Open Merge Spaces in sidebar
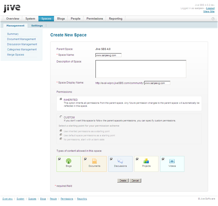The width and height of the screenshot is (218, 206). click(15, 55)
